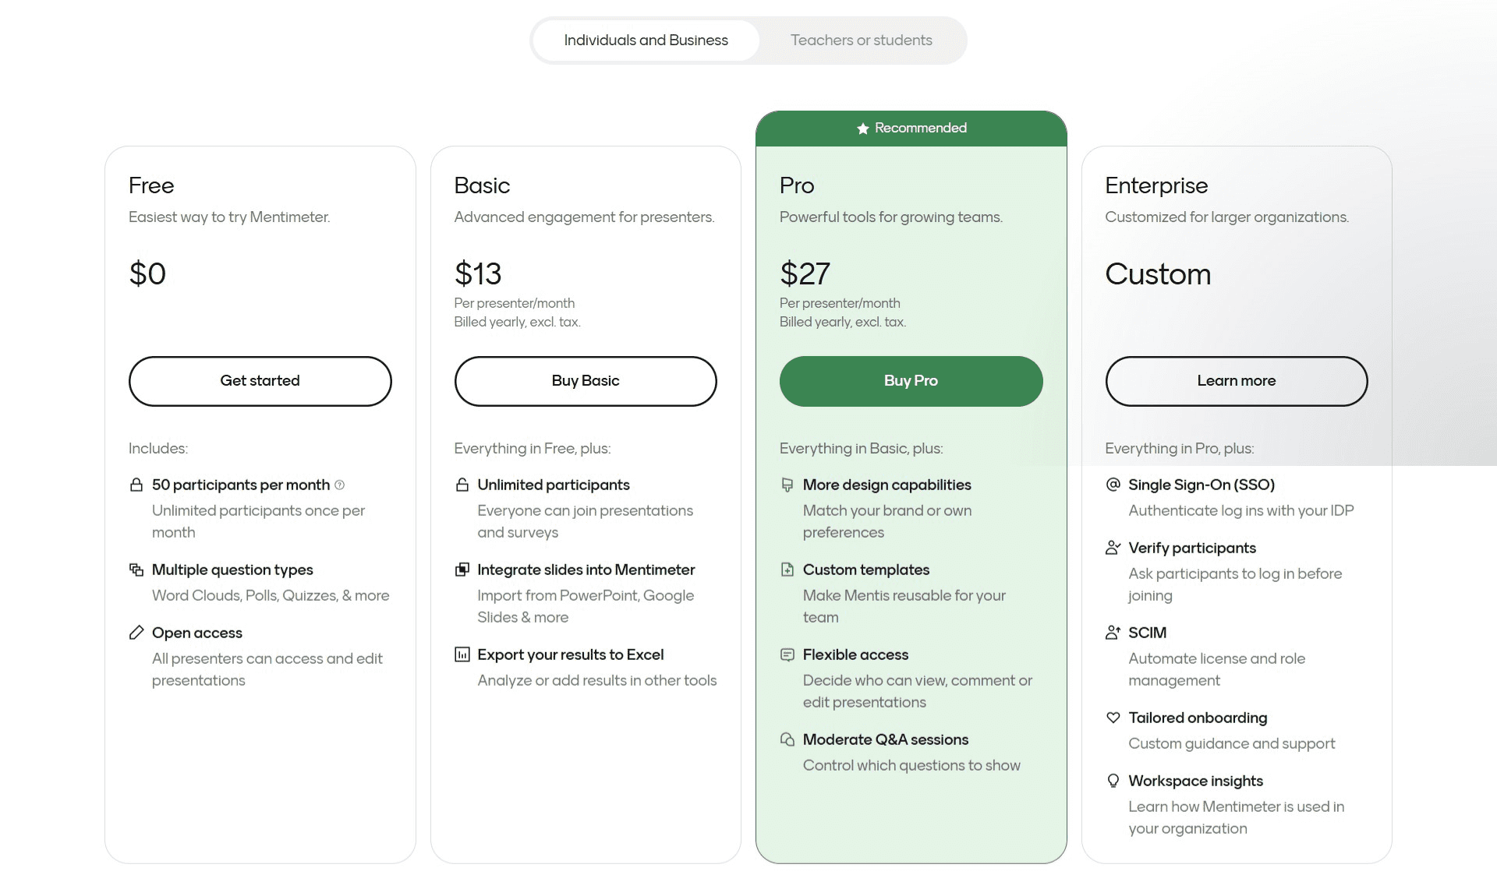Click 'Authenticate log ins with your IDP'
Viewport: 1497px width, 882px height.
point(1241,510)
